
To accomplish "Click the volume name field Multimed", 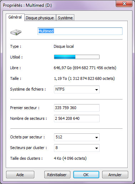I will [x=80, y=31].
